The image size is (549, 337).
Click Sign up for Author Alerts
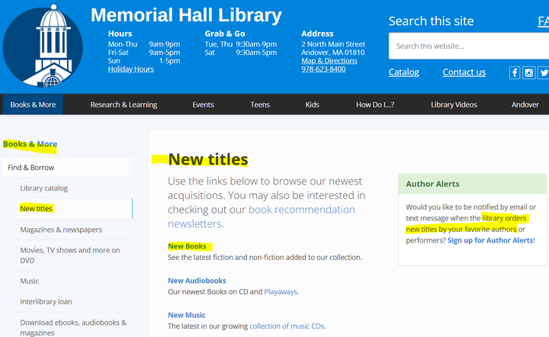[490, 240]
